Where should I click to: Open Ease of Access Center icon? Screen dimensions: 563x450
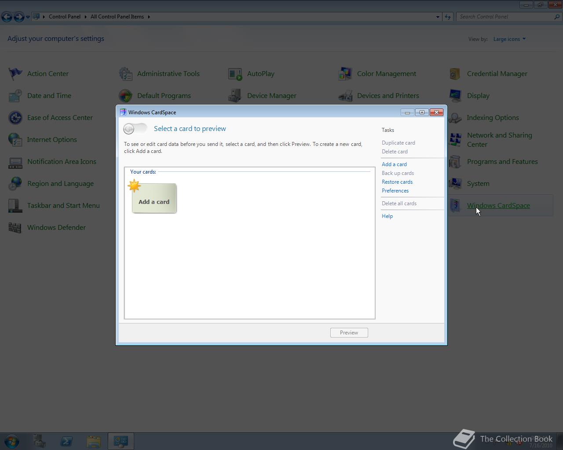15,118
